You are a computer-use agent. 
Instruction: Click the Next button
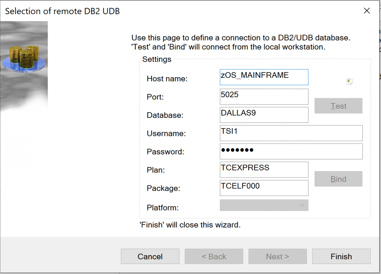tap(277, 256)
